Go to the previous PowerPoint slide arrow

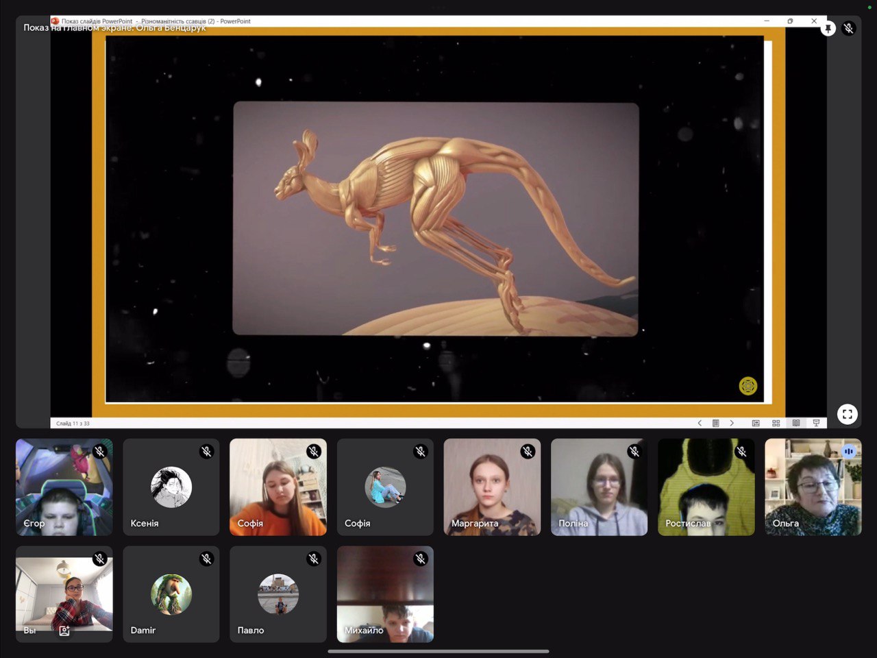[x=700, y=424]
